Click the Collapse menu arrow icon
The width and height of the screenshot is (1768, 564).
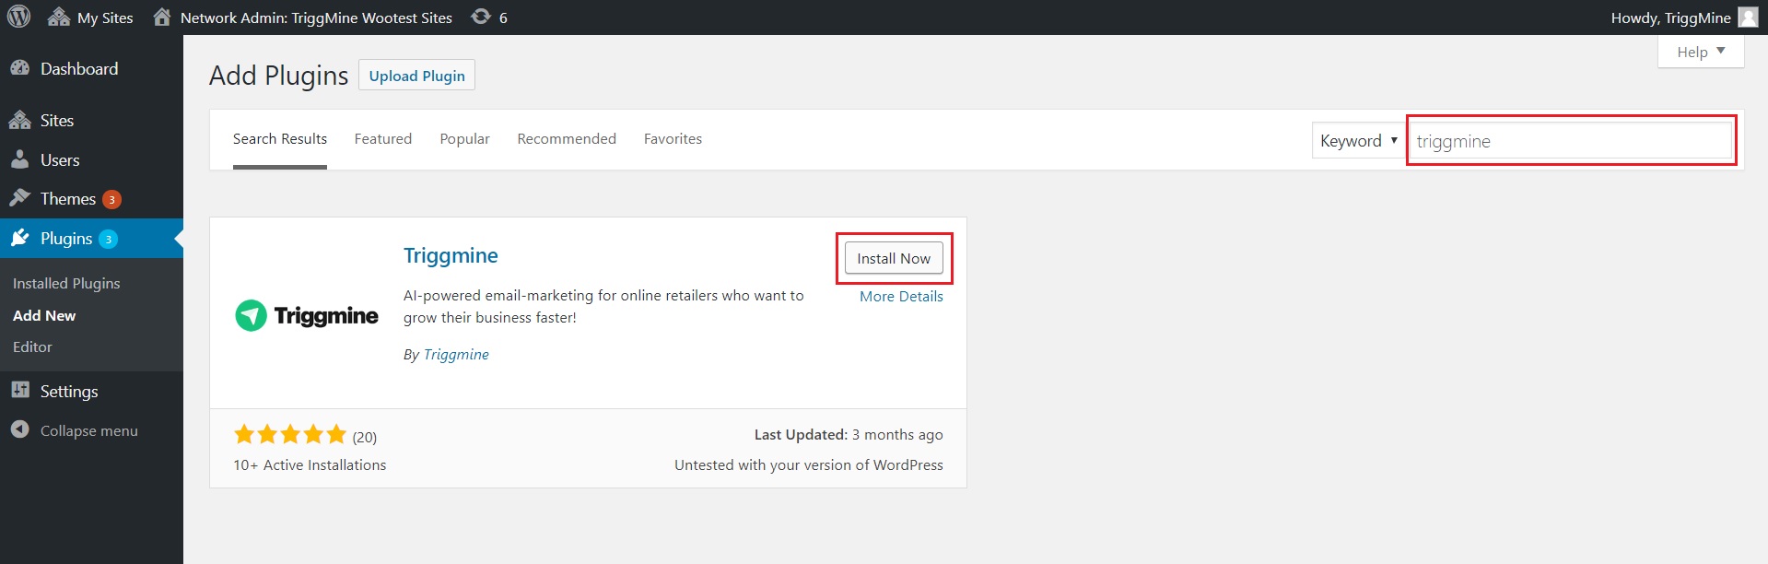point(20,429)
